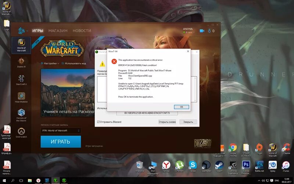Click the Использовать код link
This screenshot has height=184, width=294.
click(74, 63)
